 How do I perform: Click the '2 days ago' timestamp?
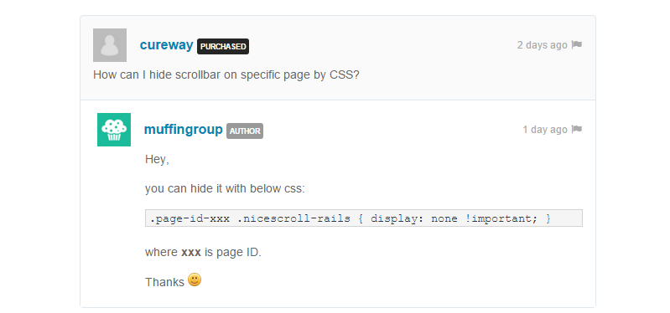pyautogui.click(x=543, y=45)
